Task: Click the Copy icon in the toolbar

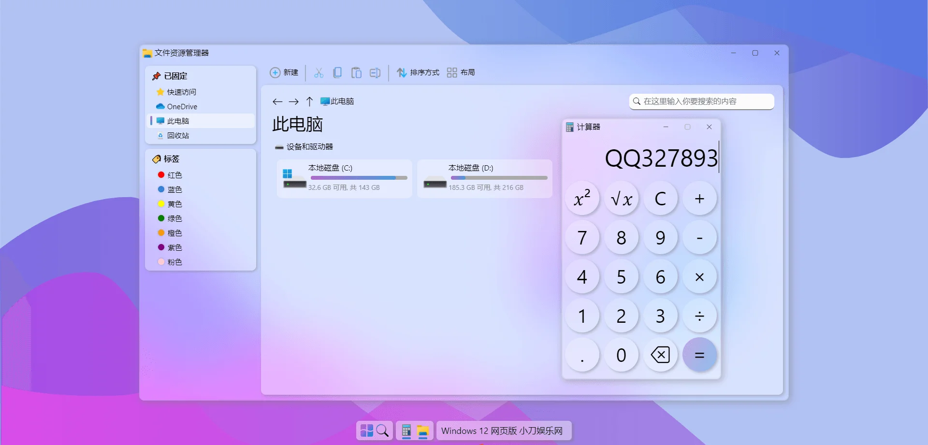Action: [x=338, y=72]
